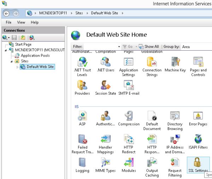The image size is (212, 179).
Task: Open the Output Caching feature
Action: 152,167
